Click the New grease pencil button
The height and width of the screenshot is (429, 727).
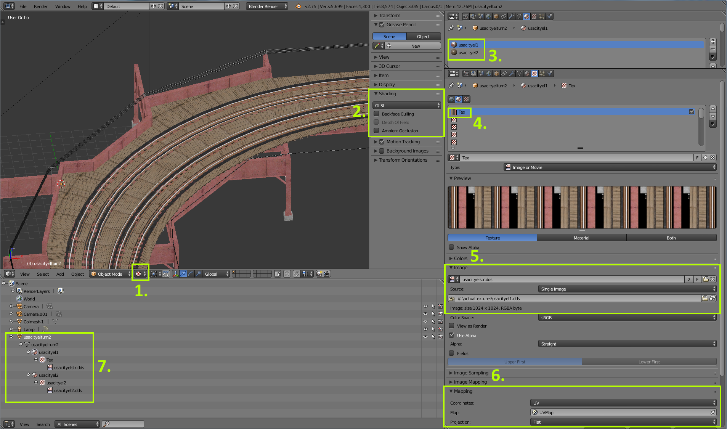point(415,46)
